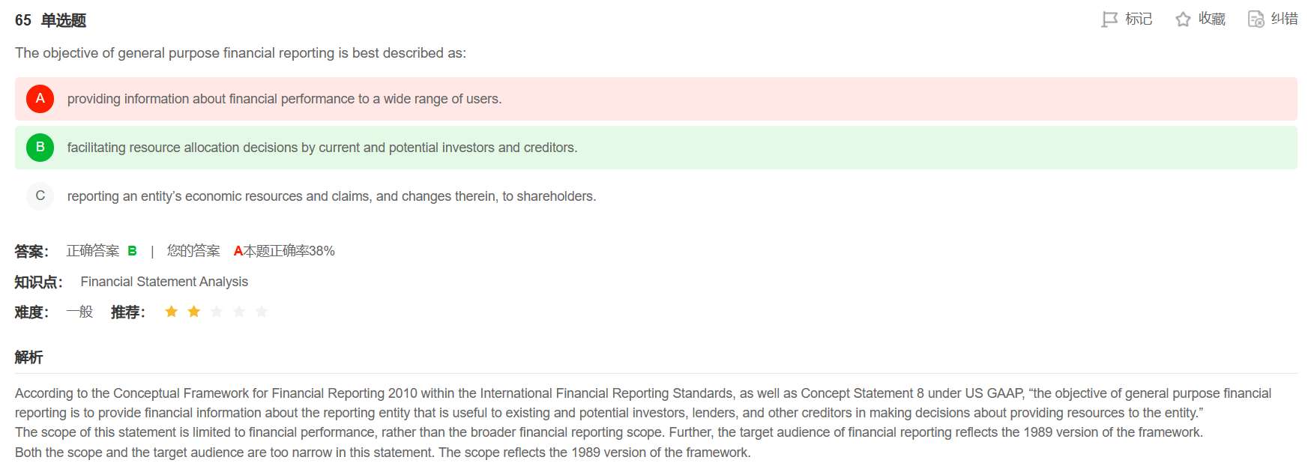The height and width of the screenshot is (469, 1308).
Task: Click the third recommendation star
Action: (x=217, y=312)
